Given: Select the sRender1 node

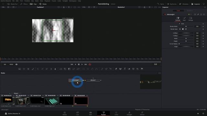Looking at the screenshot, I should coord(93,80).
